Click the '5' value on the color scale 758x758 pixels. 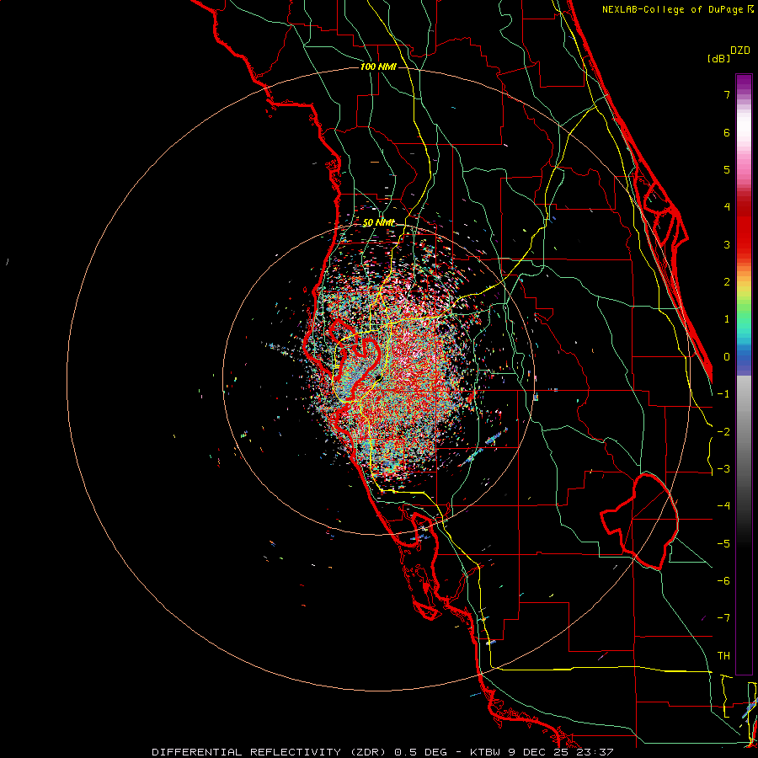(x=727, y=169)
